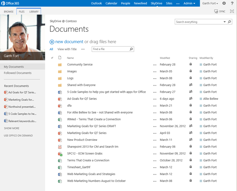The height and width of the screenshot is (191, 237).
Task: Toggle the focus on content icon
Action: pyautogui.click(x=232, y=11)
